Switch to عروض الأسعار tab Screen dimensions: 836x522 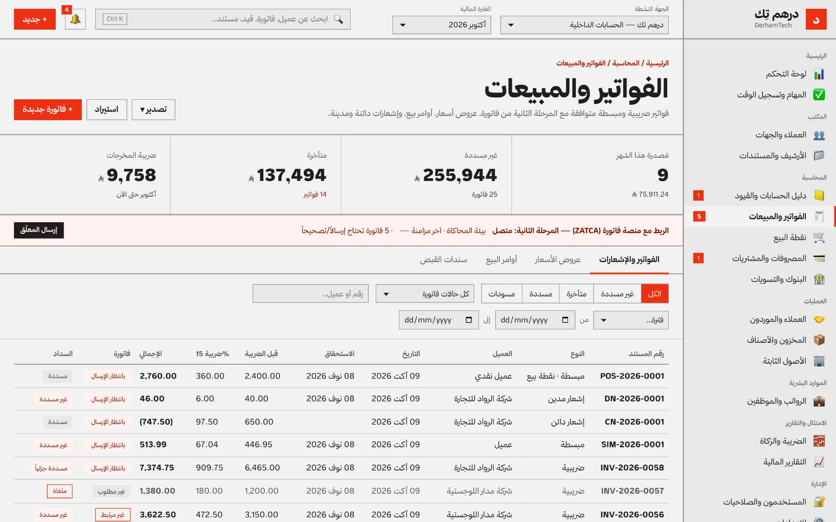click(557, 260)
